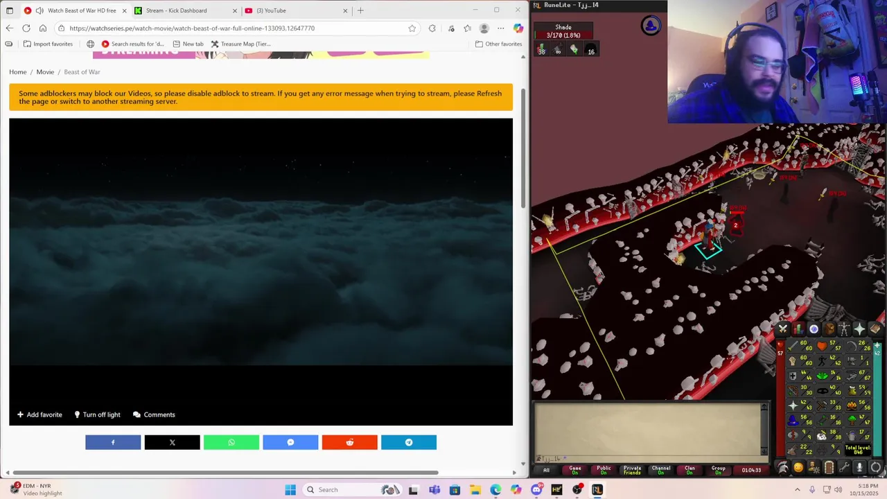
Task: Toggle Game chat filter On
Action: click(575, 470)
